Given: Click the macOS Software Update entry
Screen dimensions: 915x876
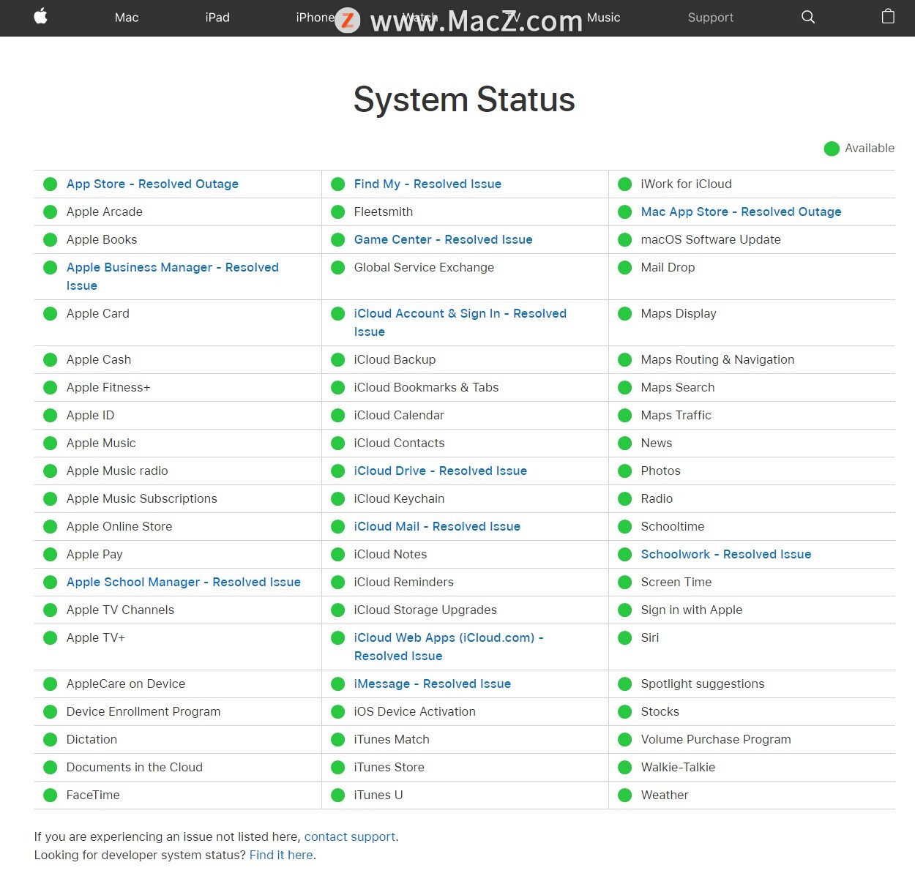Looking at the screenshot, I should coord(711,240).
